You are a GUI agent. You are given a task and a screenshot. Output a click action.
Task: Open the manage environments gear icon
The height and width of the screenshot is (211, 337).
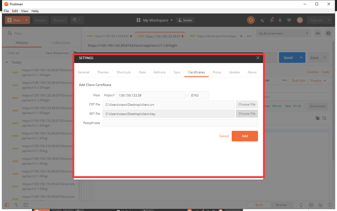328,33
